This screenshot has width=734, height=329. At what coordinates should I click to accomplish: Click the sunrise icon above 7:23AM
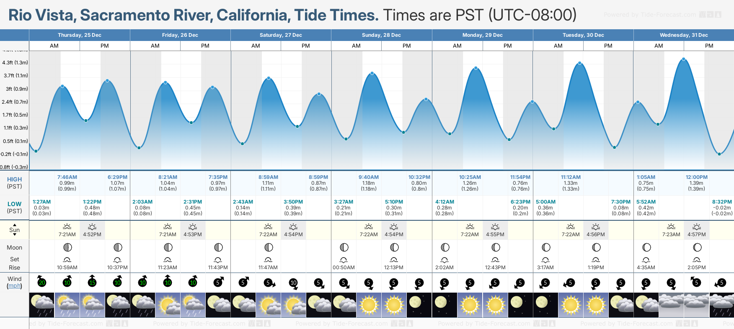(x=671, y=227)
